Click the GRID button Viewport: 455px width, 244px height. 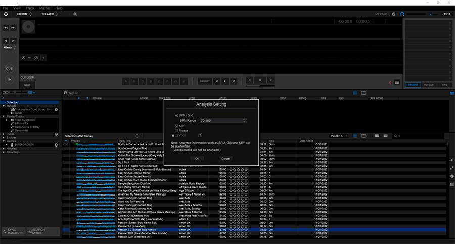click(x=27, y=85)
